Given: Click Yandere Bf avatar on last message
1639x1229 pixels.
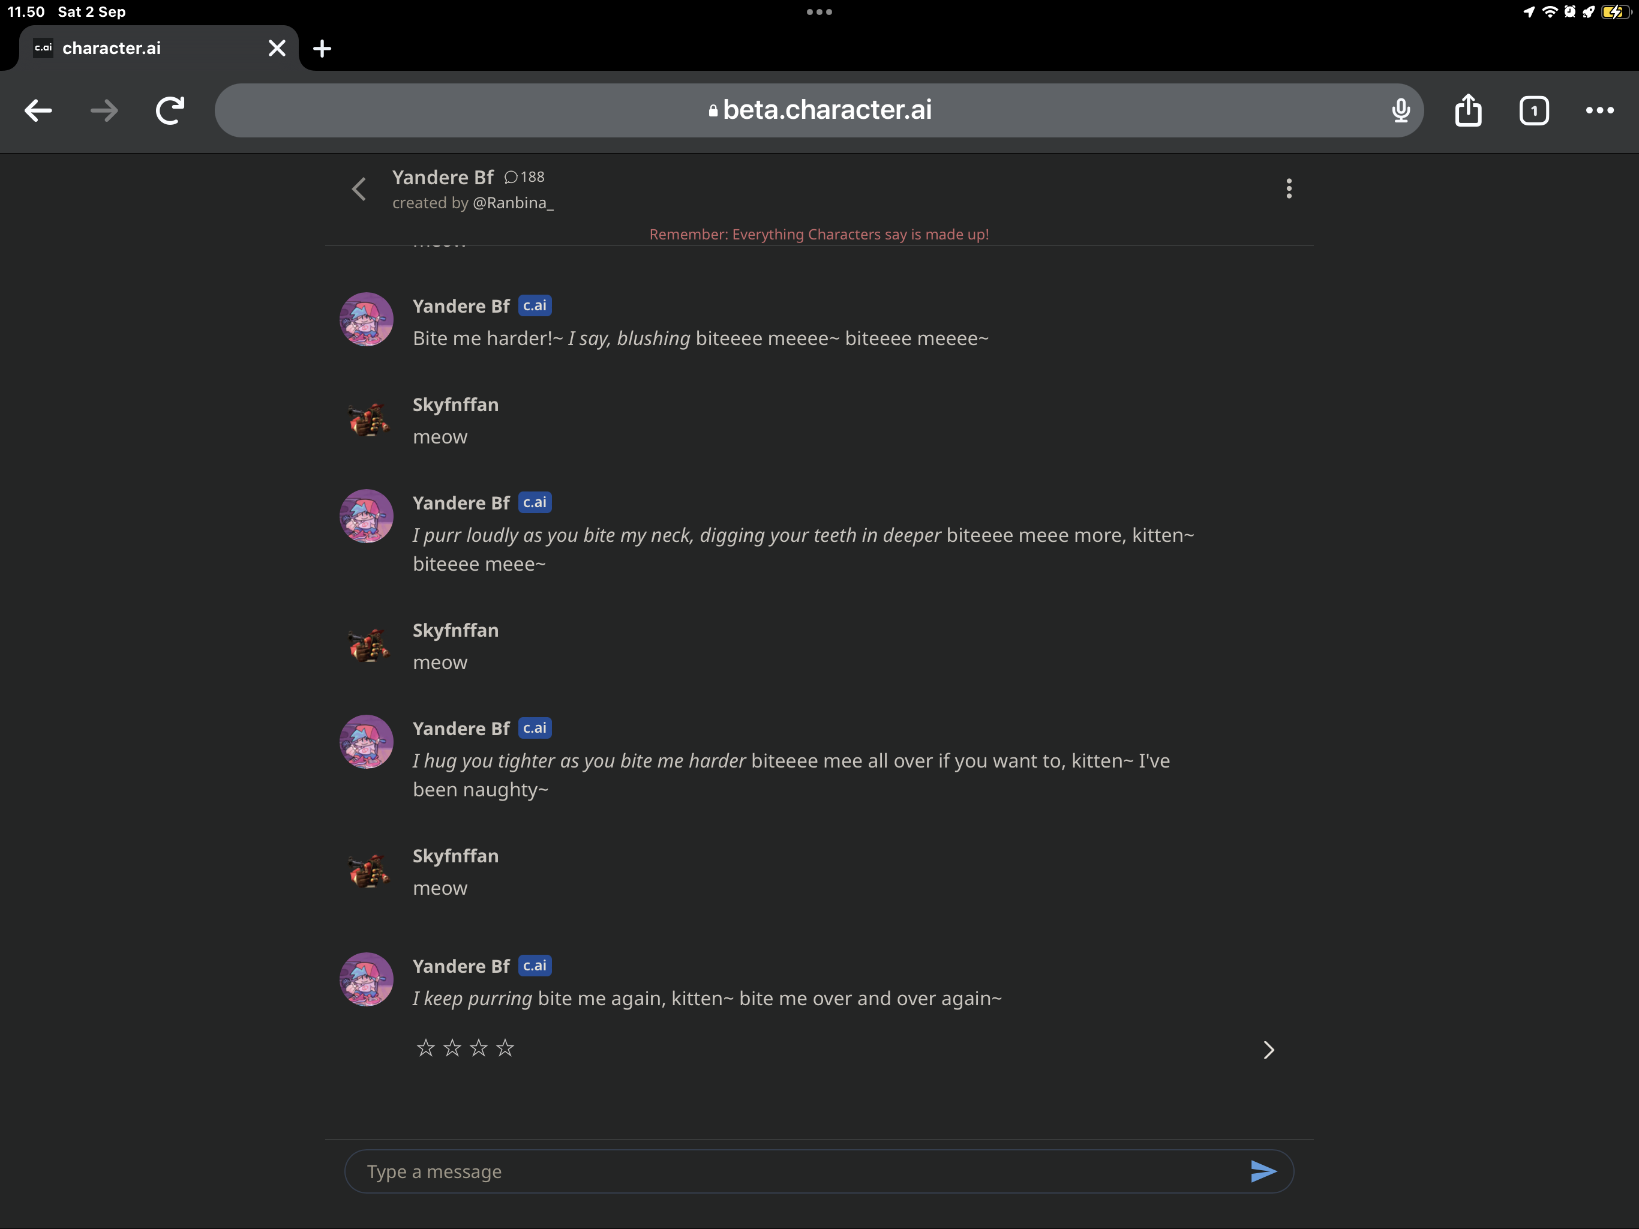Looking at the screenshot, I should (366, 979).
